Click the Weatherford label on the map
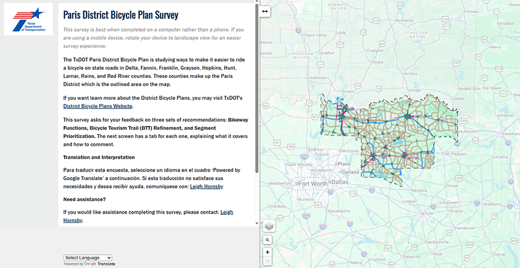 [280, 184]
